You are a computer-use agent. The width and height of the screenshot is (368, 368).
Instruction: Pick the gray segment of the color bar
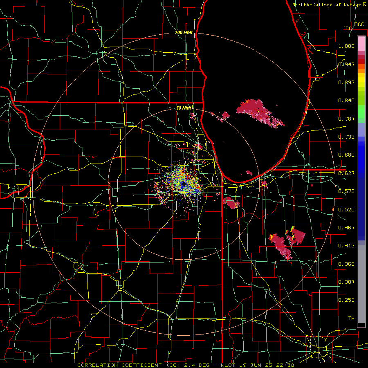[361, 284]
